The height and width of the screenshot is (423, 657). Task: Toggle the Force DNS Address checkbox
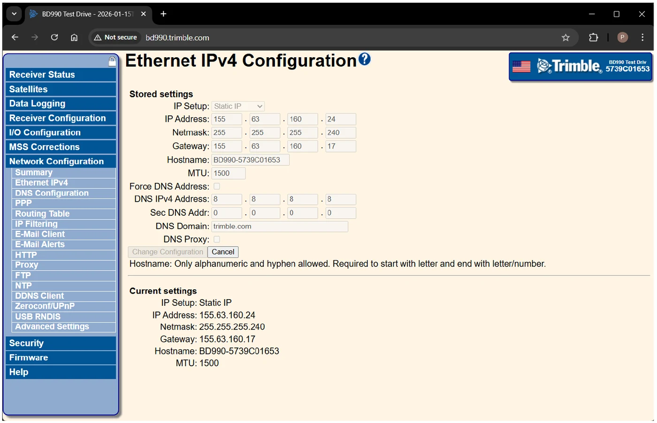217,187
